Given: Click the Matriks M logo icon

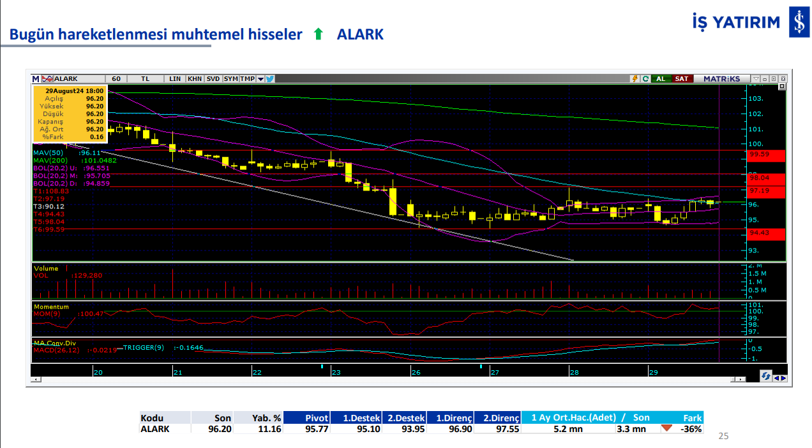Looking at the screenshot, I should 36,79.
